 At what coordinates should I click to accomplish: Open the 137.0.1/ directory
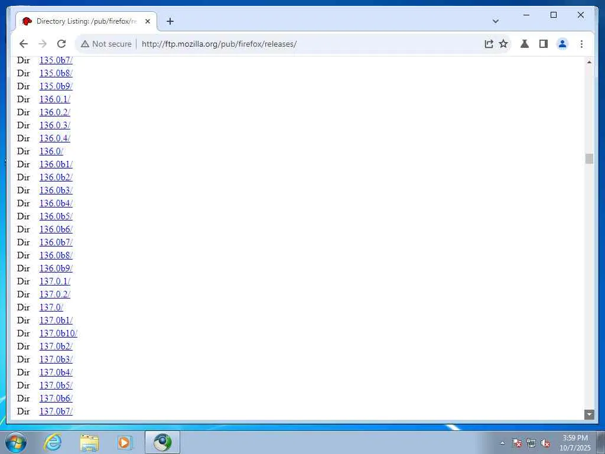tap(55, 281)
